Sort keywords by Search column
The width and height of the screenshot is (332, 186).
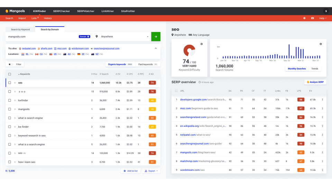(104, 74)
